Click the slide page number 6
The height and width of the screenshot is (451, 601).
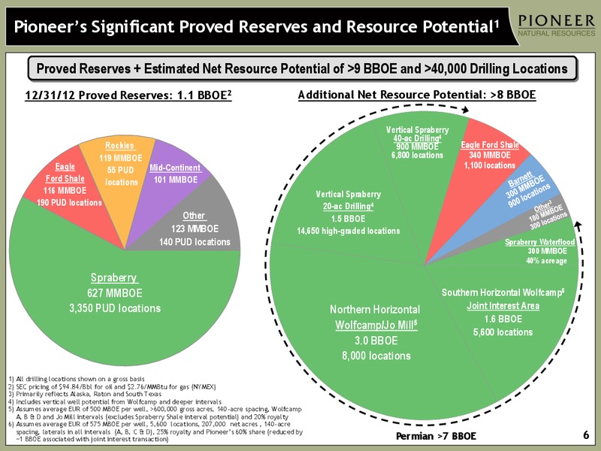coord(586,435)
